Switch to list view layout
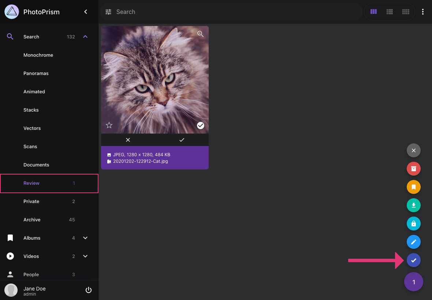The height and width of the screenshot is (300, 432). (x=390, y=12)
